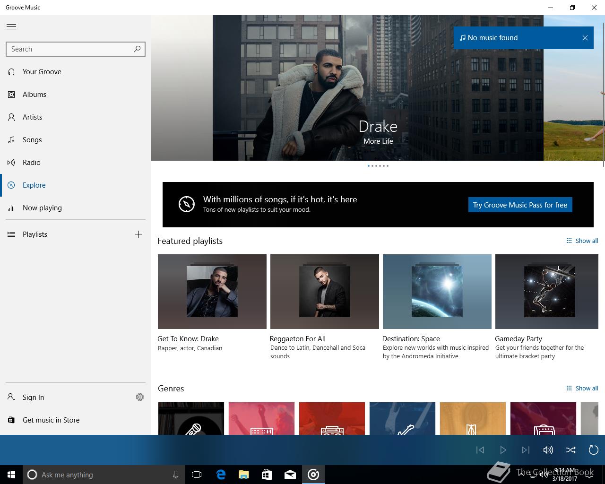Open the amplifier genre tile

[x=543, y=418]
